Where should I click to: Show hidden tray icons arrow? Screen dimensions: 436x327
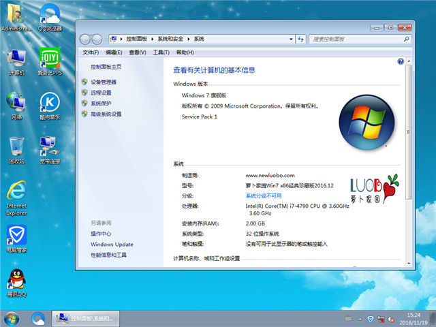(360, 320)
